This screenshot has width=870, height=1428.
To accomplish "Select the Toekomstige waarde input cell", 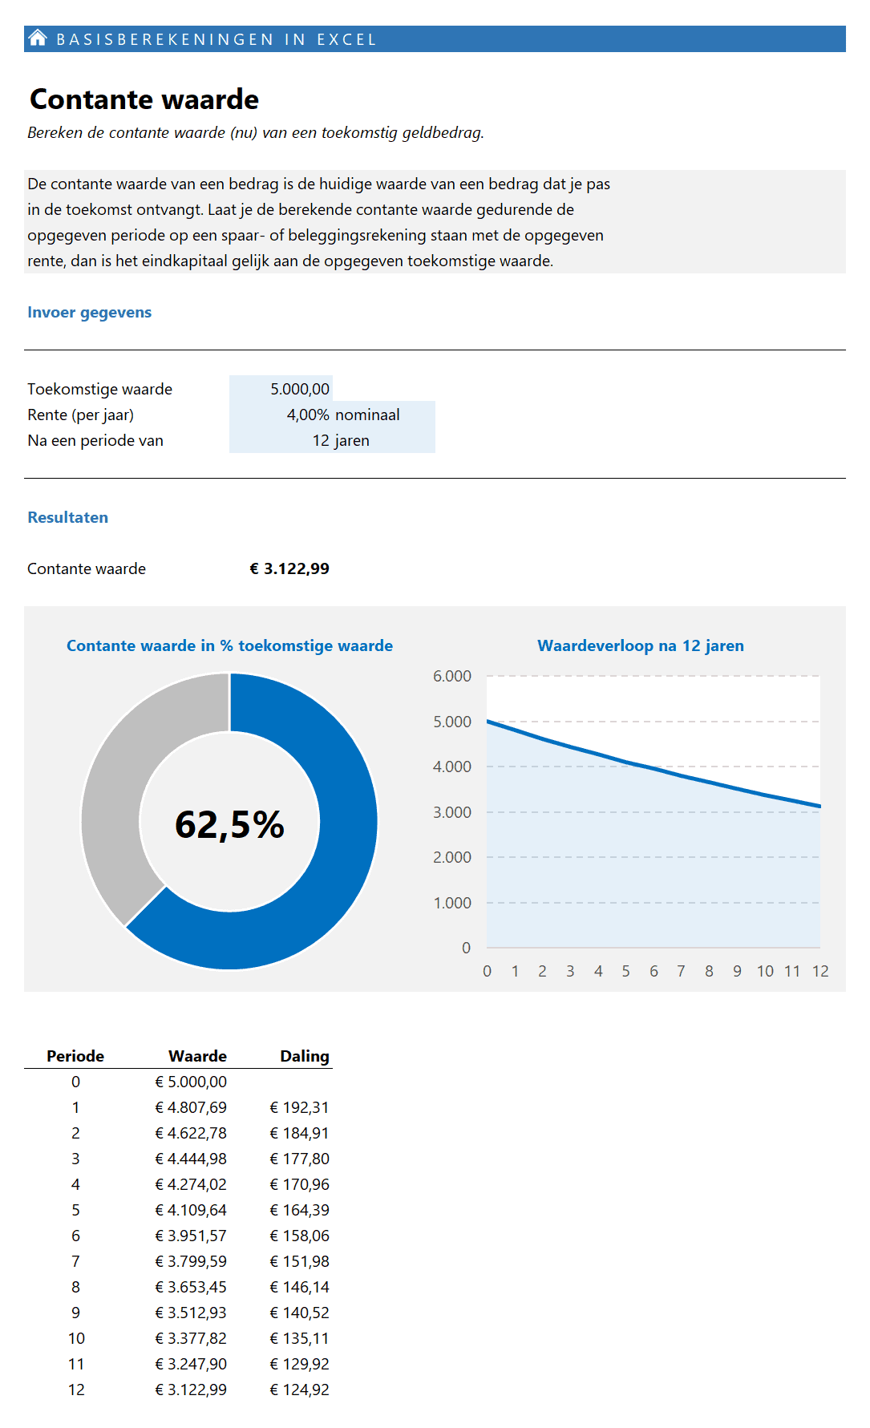I will pyautogui.click(x=282, y=389).
